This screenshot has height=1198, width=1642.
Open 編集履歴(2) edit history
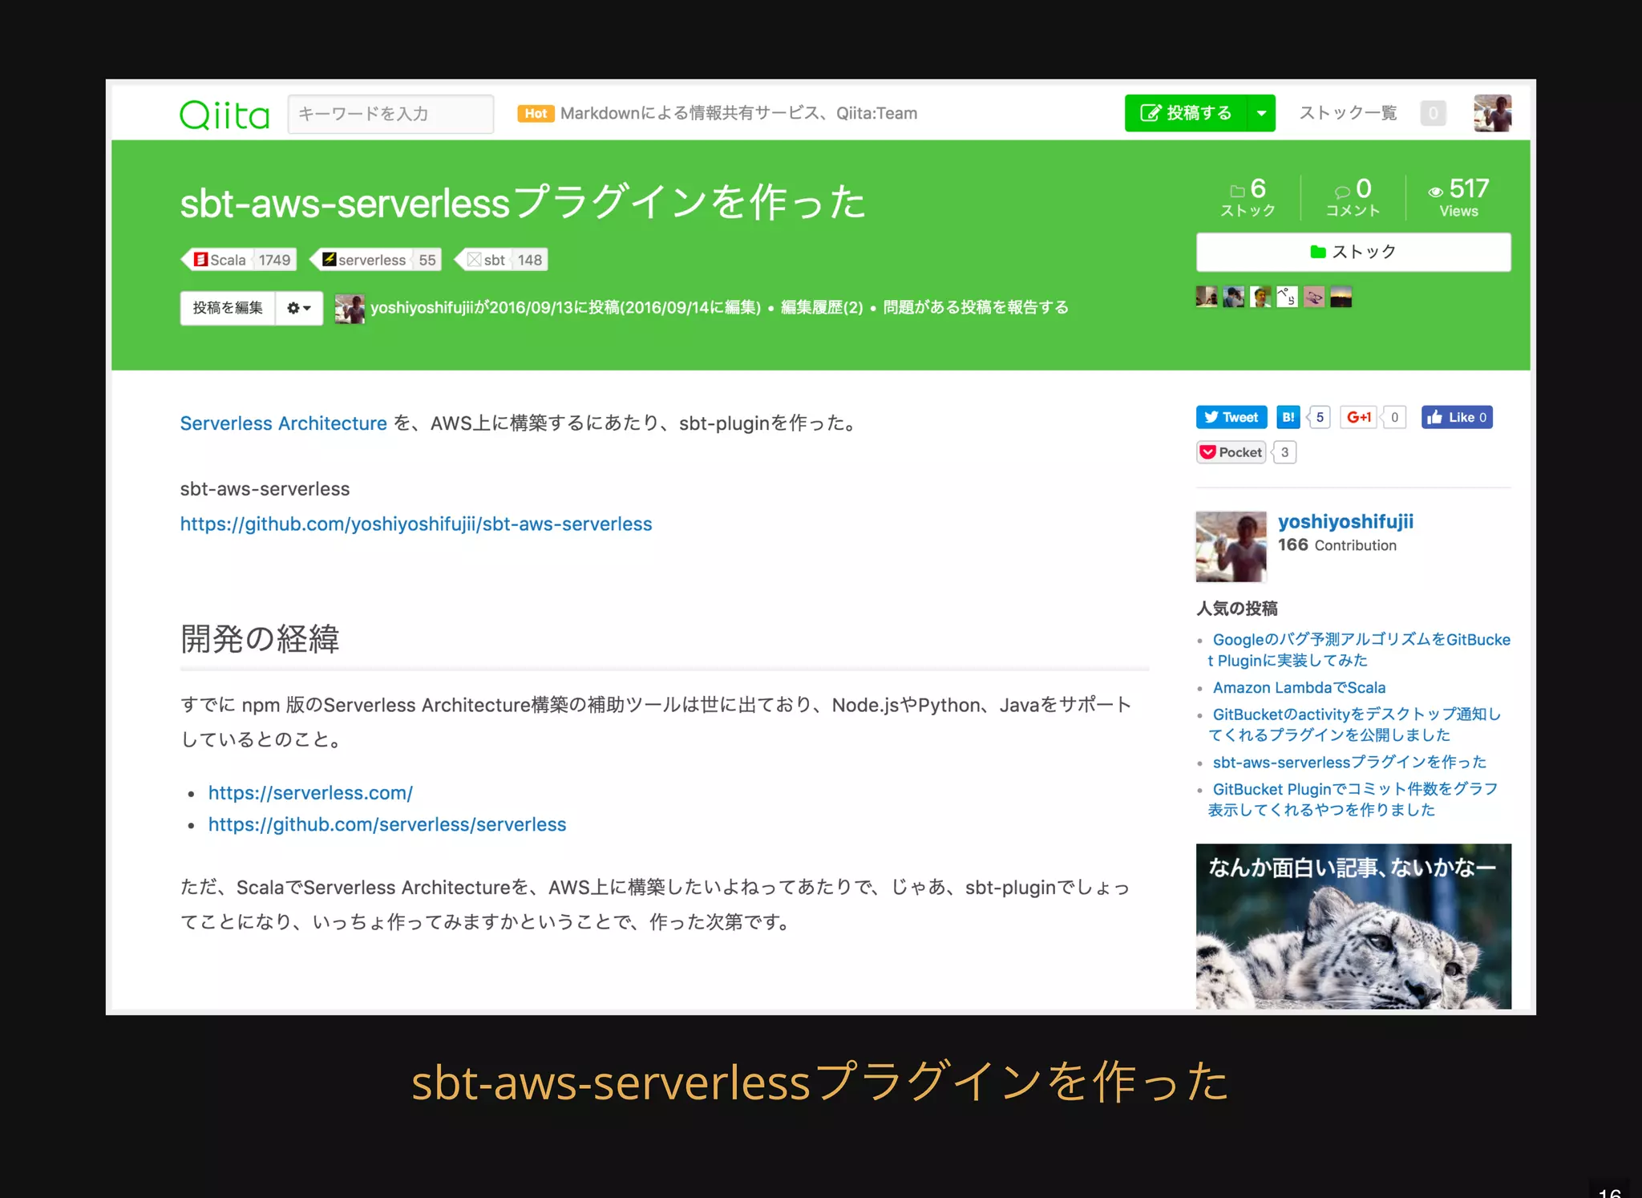[x=822, y=307]
